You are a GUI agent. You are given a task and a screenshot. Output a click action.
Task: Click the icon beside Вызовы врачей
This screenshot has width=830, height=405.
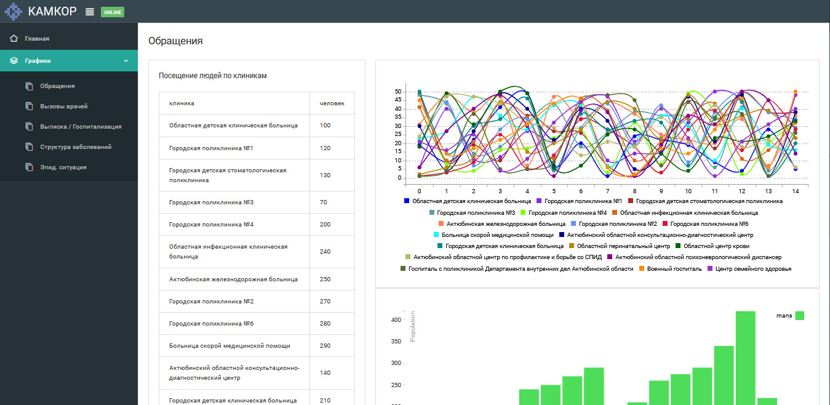[x=29, y=106]
